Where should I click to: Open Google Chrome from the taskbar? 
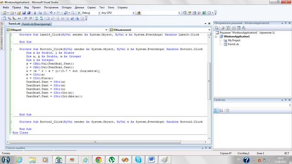[x=99, y=159]
